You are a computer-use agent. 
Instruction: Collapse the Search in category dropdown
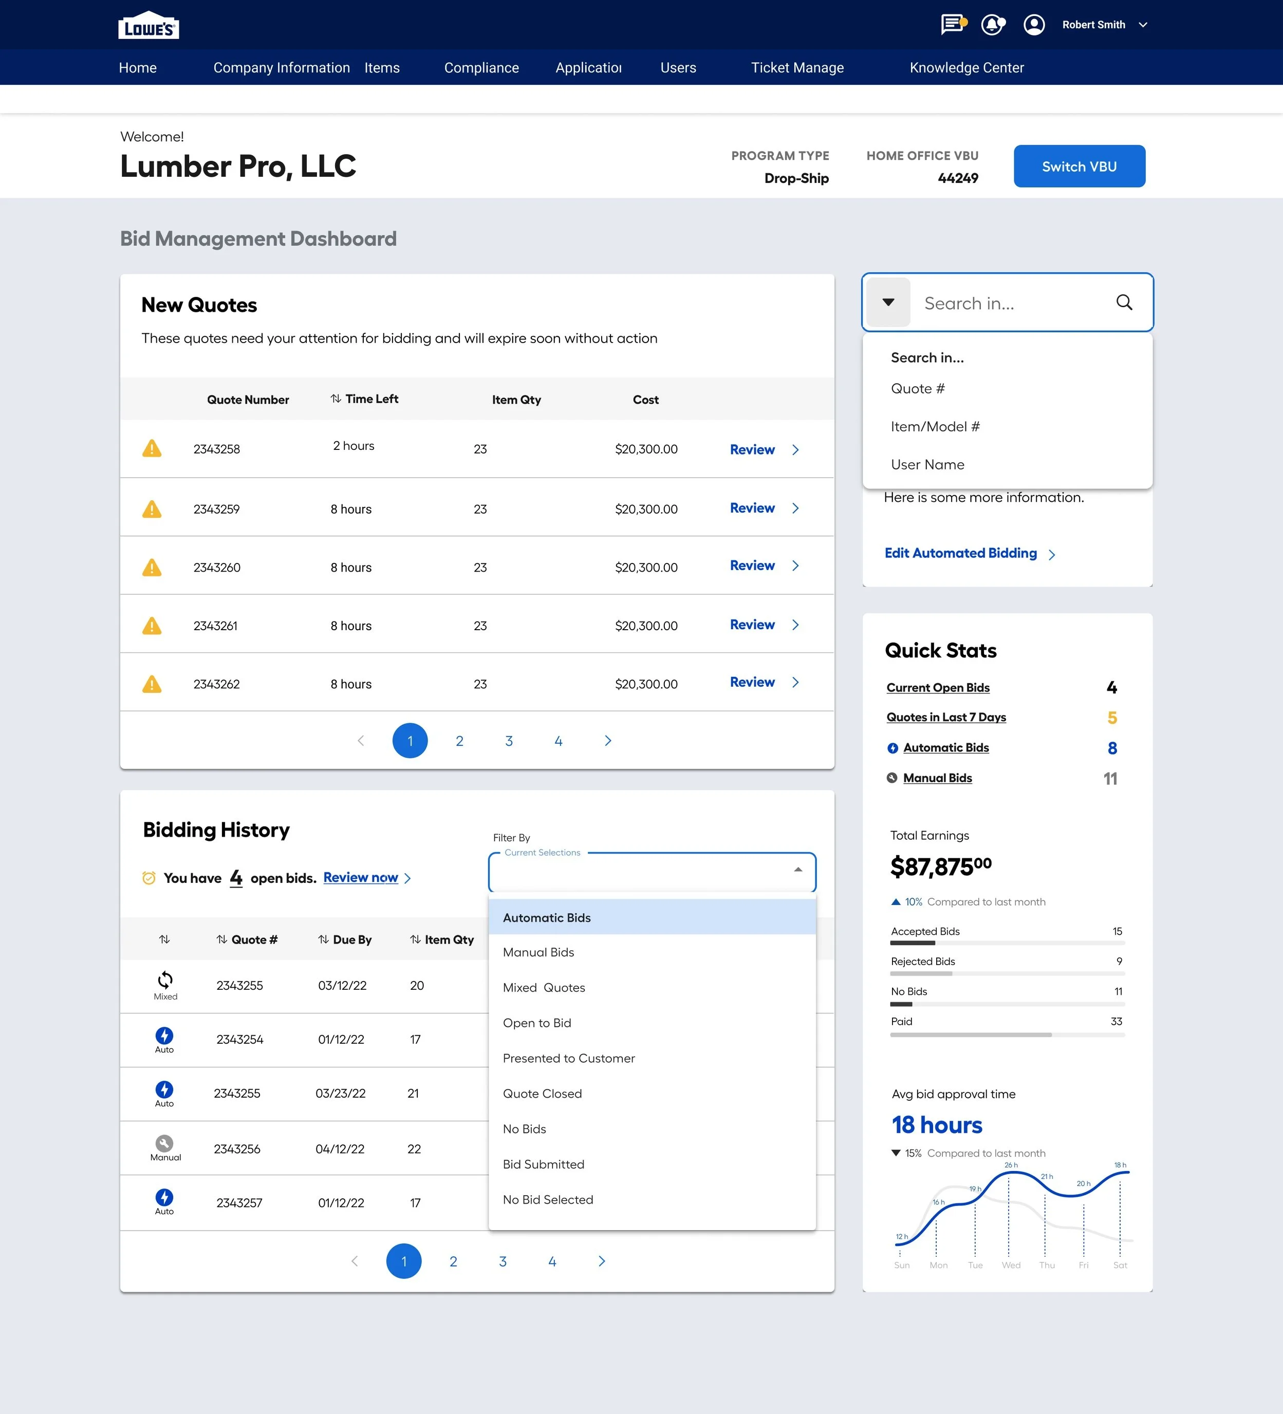pos(888,303)
